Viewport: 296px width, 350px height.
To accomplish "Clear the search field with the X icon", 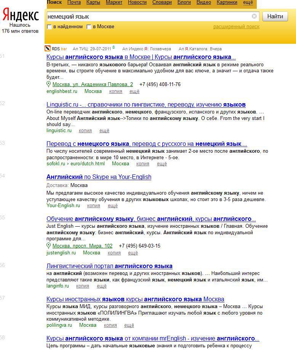I will pos(254,16).
